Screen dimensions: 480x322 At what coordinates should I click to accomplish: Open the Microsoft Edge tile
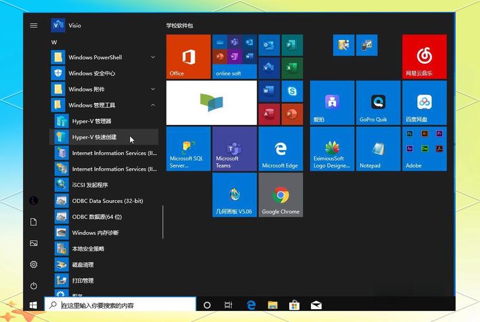281,149
